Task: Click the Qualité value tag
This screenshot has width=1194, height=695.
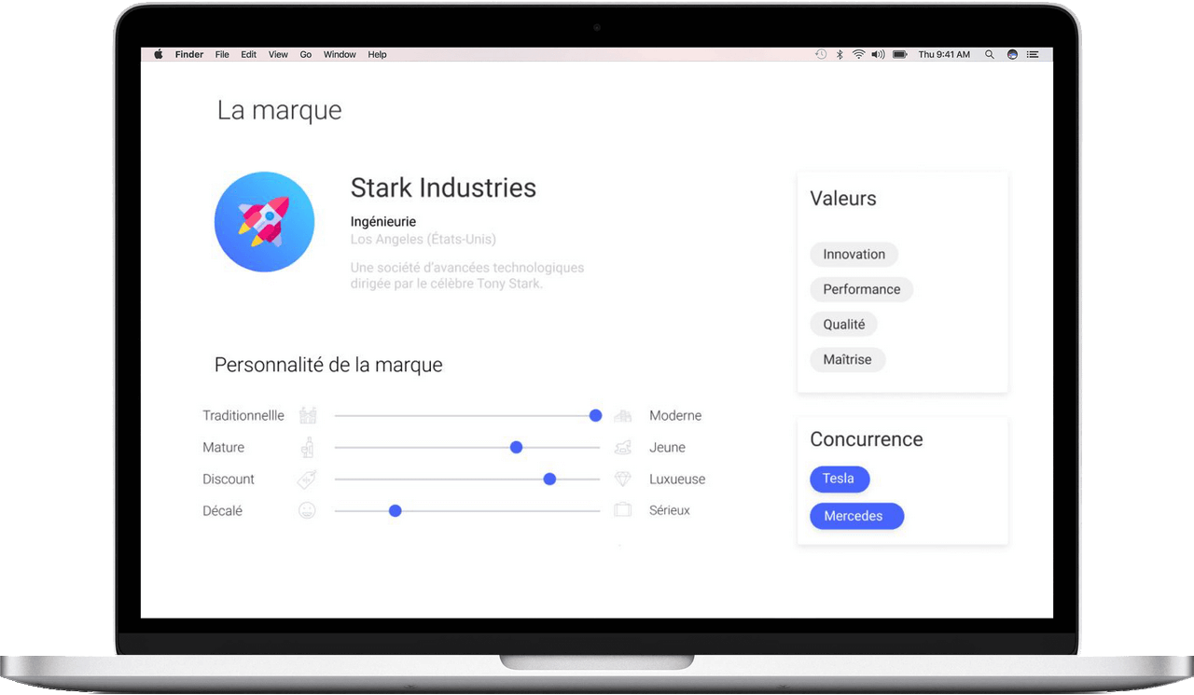Action: pyautogui.click(x=844, y=325)
